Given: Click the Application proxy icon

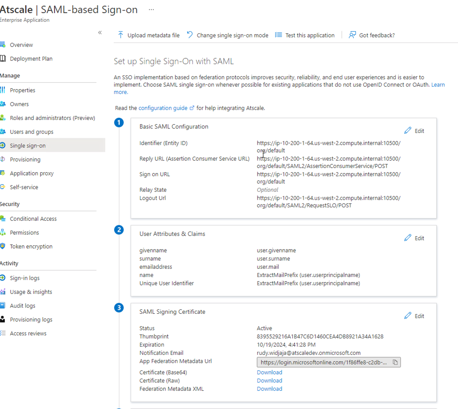Looking at the screenshot, I should click(3, 173).
